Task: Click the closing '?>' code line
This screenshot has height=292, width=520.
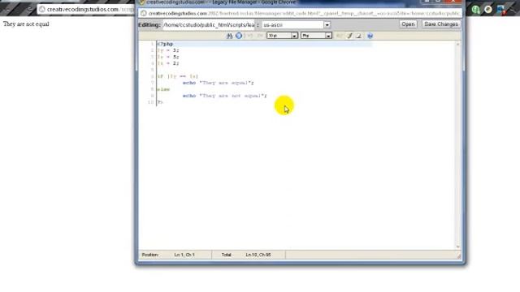Action: pos(160,102)
